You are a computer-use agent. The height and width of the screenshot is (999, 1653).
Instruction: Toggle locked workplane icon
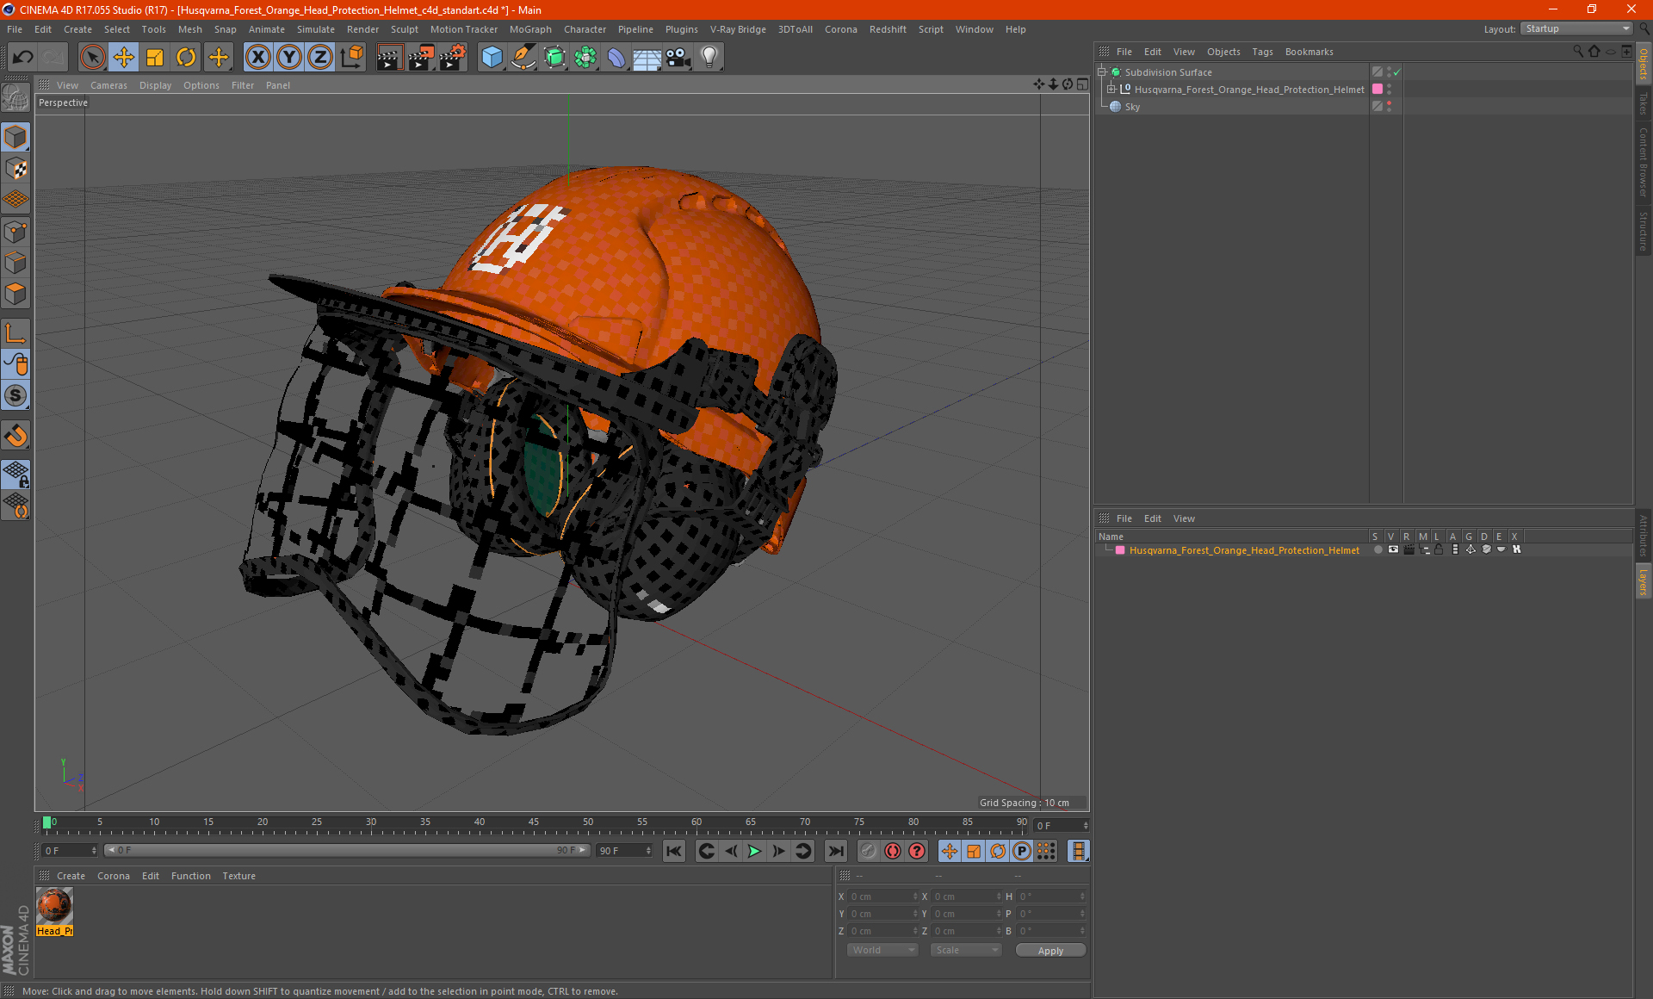pos(15,474)
